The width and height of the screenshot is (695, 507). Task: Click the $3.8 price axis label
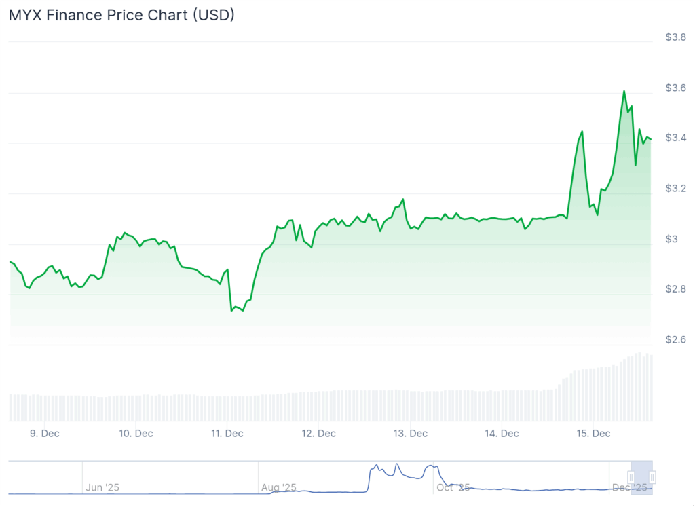[676, 38]
